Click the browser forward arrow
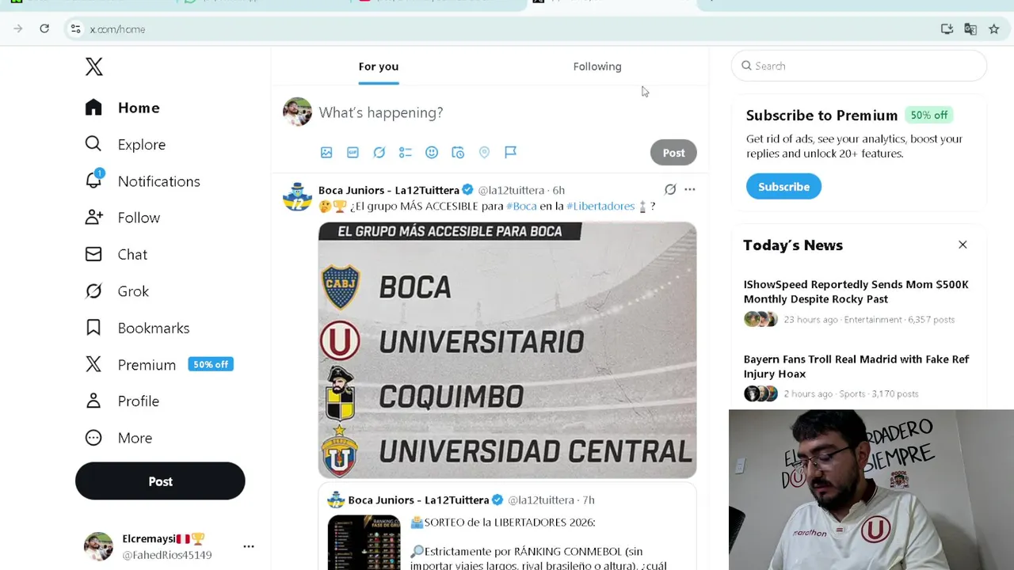This screenshot has height=570, width=1014. (x=18, y=28)
